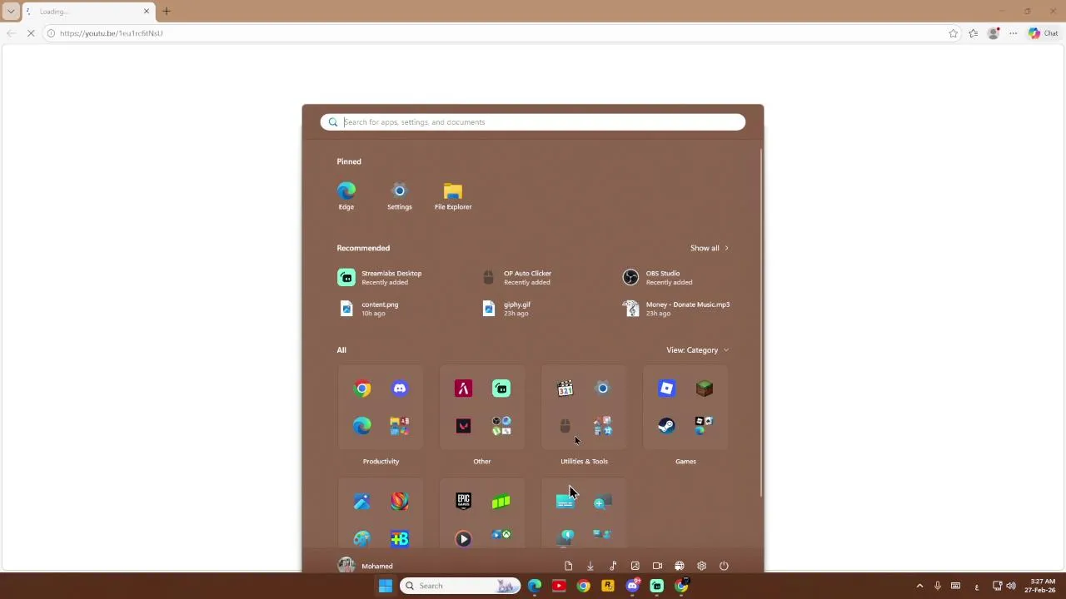Launch Roblox in the Games category

pos(666,389)
